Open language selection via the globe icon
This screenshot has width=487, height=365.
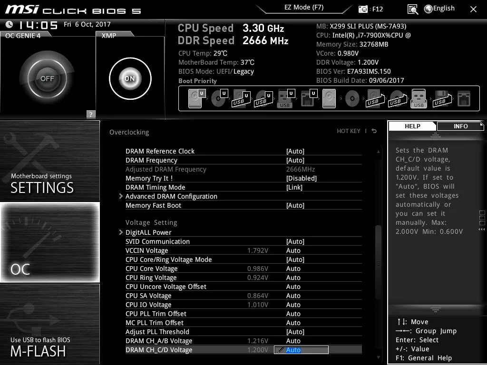(x=429, y=9)
